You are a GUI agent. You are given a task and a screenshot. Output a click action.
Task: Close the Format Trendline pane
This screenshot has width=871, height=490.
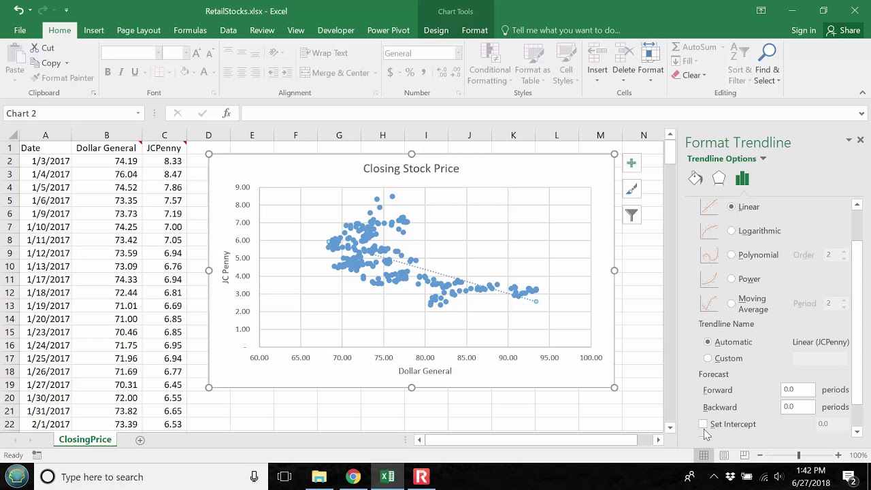pyautogui.click(x=860, y=140)
